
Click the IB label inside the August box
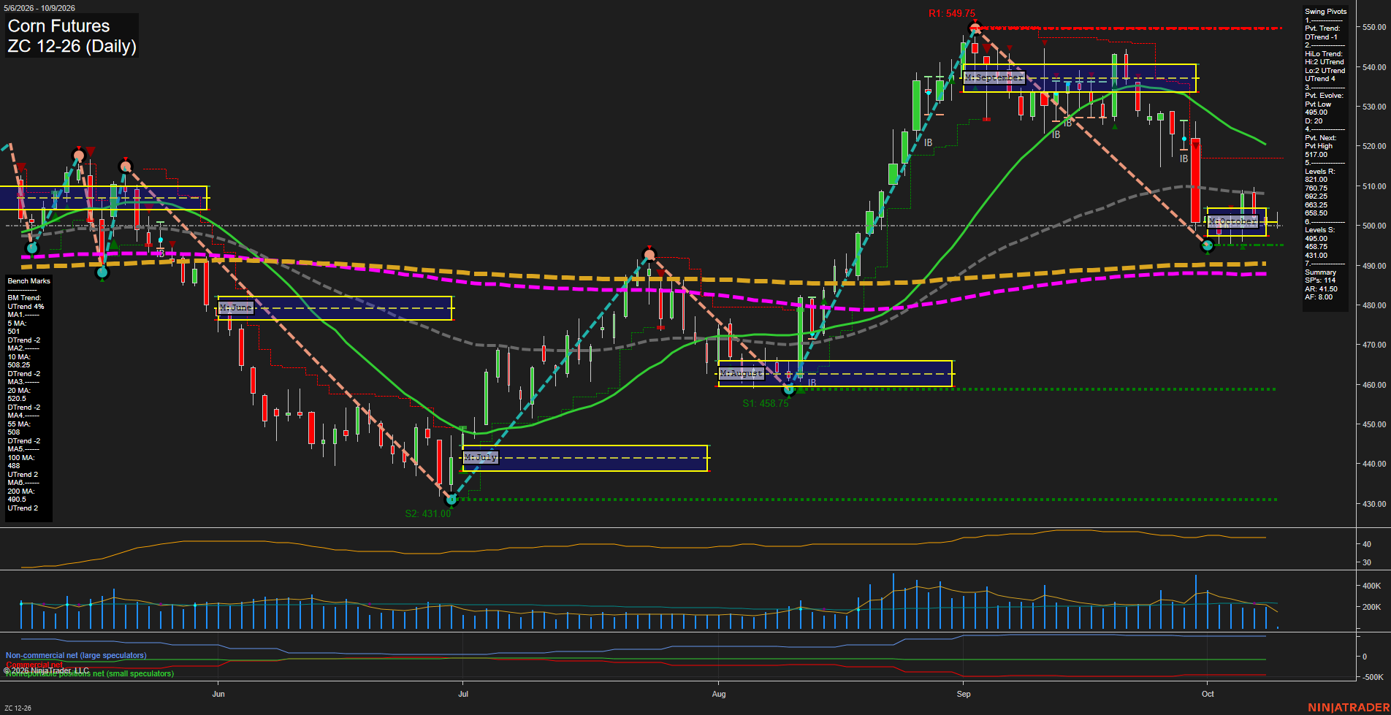(x=812, y=383)
